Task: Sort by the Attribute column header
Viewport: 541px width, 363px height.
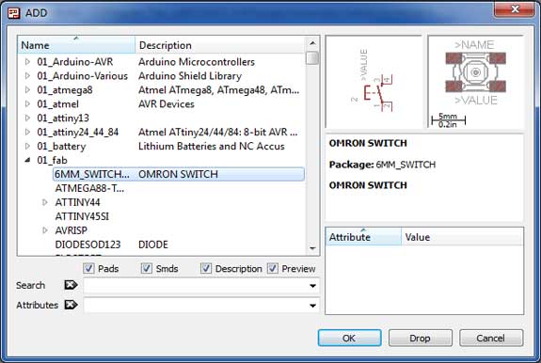Action: coord(364,237)
